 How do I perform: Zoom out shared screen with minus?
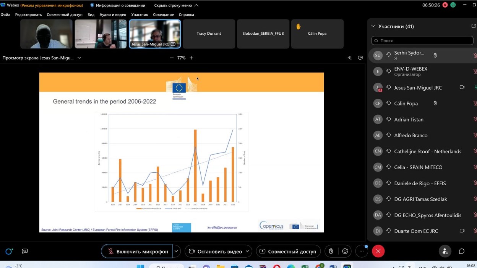pyautogui.click(x=172, y=58)
